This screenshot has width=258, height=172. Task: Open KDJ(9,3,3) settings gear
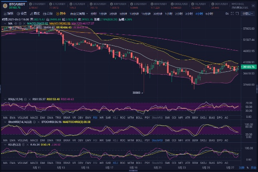pyautogui.click(x=23, y=144)
